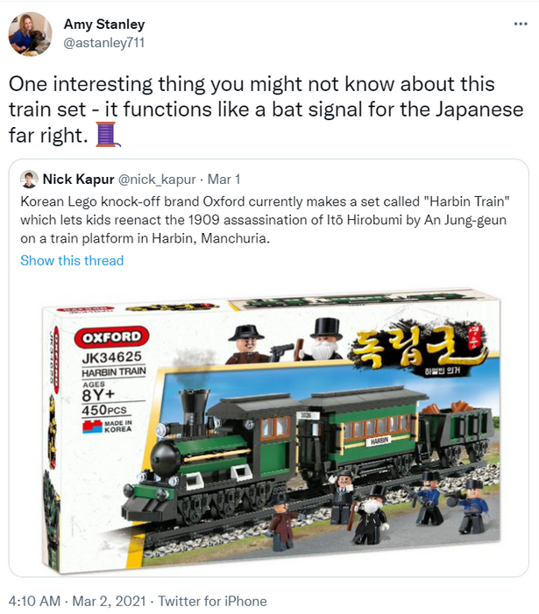Open the Harbin Train box image
Viewport: 539px width, 614px height.
point(271,431)
